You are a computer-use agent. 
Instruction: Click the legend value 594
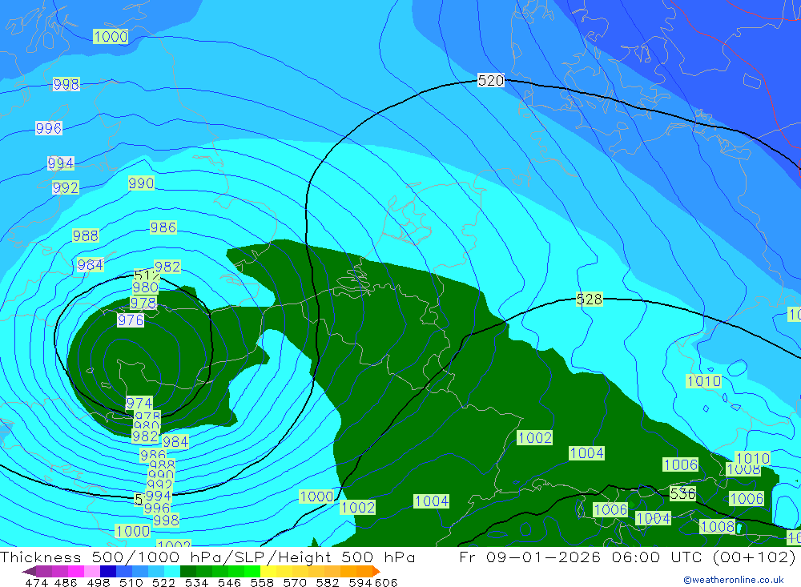360,582
